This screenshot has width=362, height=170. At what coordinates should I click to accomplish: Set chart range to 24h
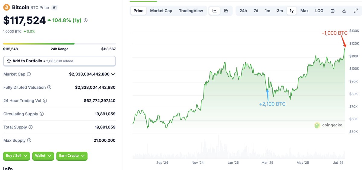(x=243, y=11)
